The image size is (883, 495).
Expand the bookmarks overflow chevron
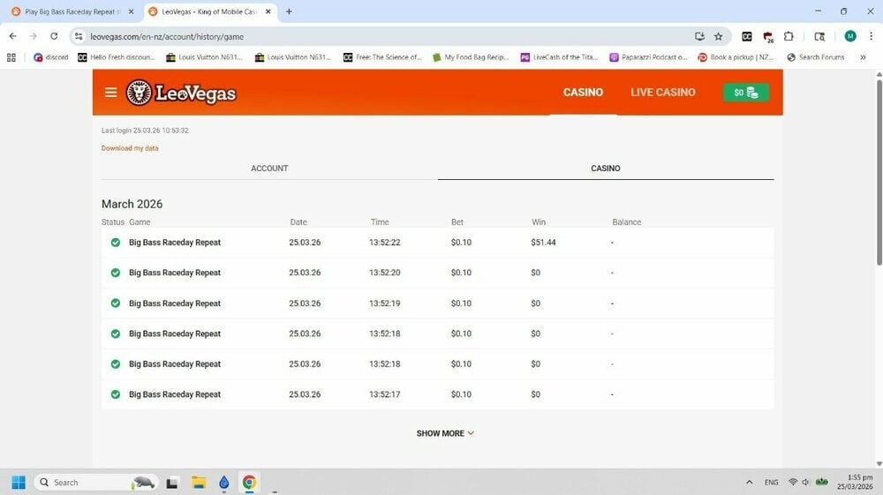[x=863, y=57]
